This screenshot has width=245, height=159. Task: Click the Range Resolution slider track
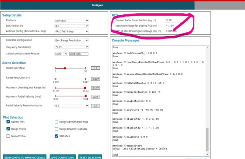click(70, 79)
